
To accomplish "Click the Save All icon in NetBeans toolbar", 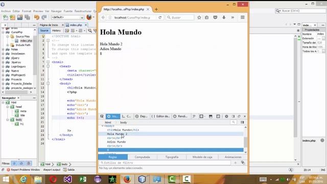I will tap(27, 17).
